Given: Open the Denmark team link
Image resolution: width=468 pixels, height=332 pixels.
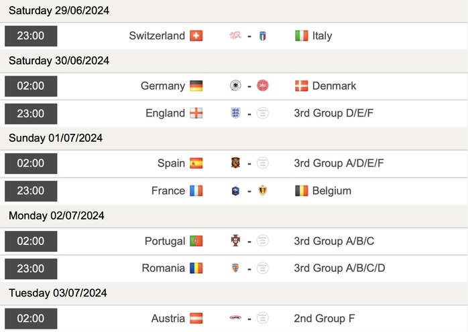Looking at the screenshot, I should [x=334, y=86].
